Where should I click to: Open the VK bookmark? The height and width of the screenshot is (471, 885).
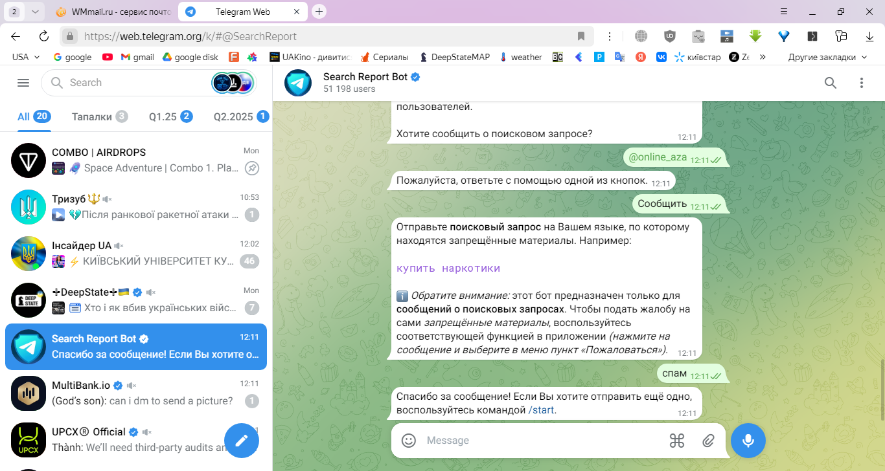[x=661, y=57]
